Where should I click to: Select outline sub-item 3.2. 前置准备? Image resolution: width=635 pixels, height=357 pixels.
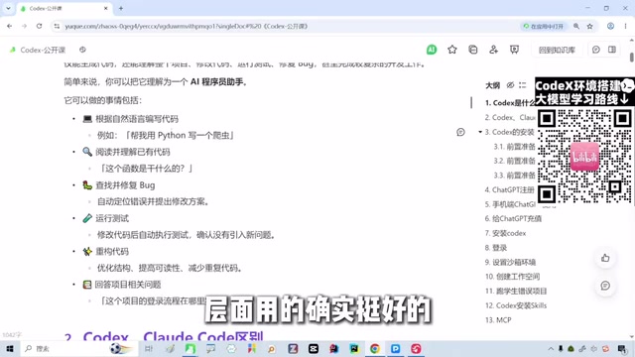pyautogui.click(x=514, y=161)
